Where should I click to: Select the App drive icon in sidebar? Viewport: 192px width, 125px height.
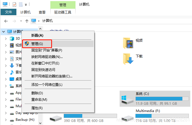click(x=12, y=93)
